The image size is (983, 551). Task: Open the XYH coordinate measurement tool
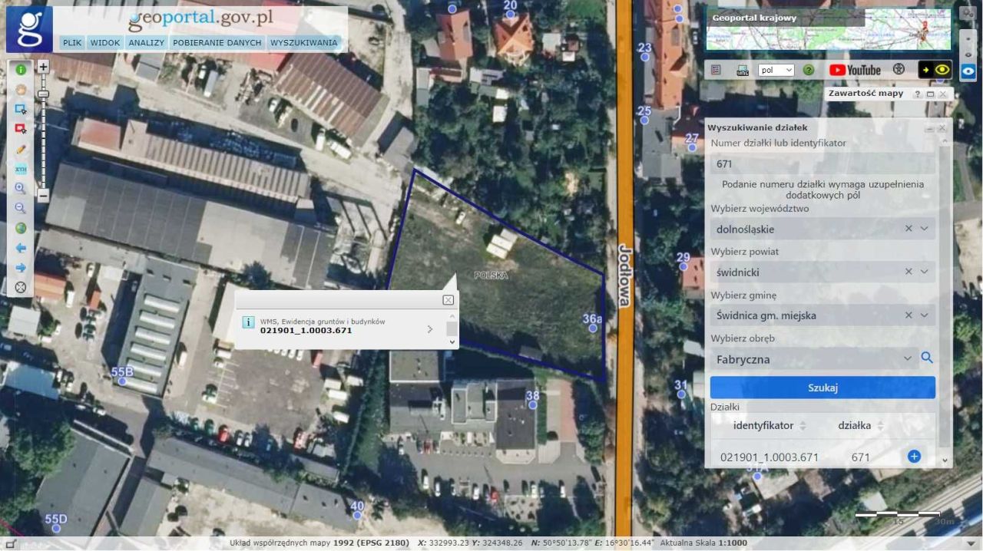21,169
